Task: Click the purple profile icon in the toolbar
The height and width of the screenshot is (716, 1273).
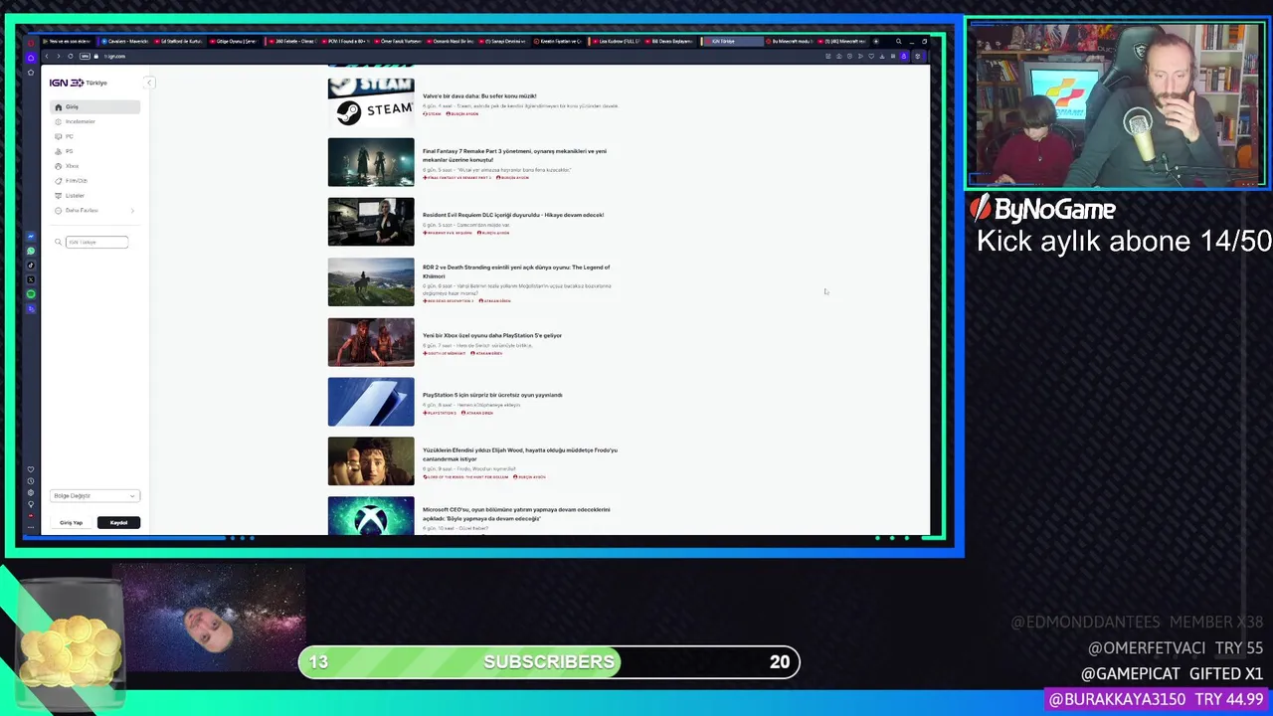Action: [x=904, y=56]
